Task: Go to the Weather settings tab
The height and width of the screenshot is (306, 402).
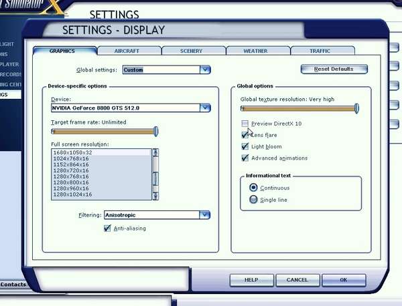Action: coord(255,51)
